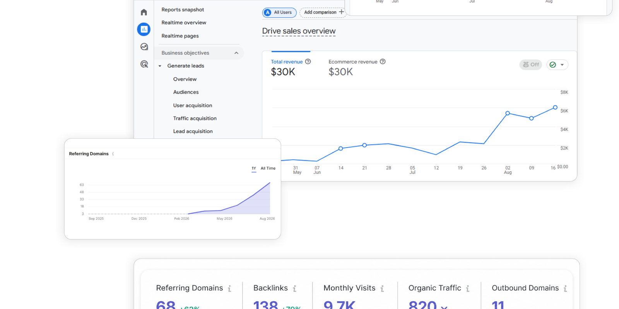Click the revenue data point at 14 Jun
The image size is (619, 309).
341,148
